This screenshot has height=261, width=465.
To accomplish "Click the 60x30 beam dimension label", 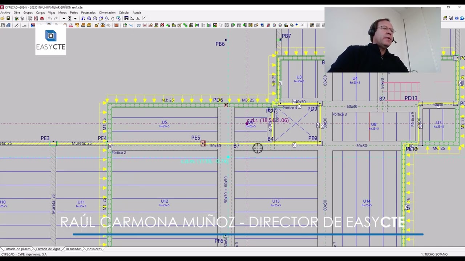I will (x=352, y=107).
